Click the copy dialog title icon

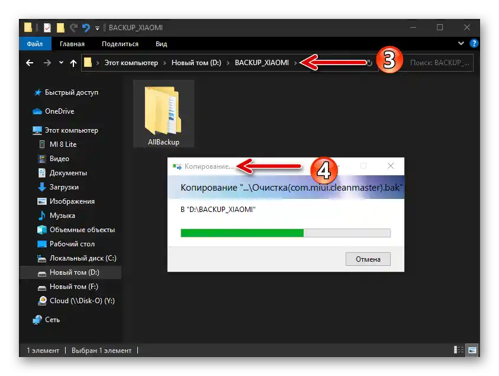click(177, 166)
